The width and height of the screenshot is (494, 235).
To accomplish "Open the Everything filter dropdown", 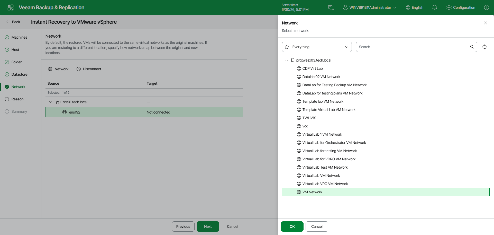I will [x=317, y=47].
